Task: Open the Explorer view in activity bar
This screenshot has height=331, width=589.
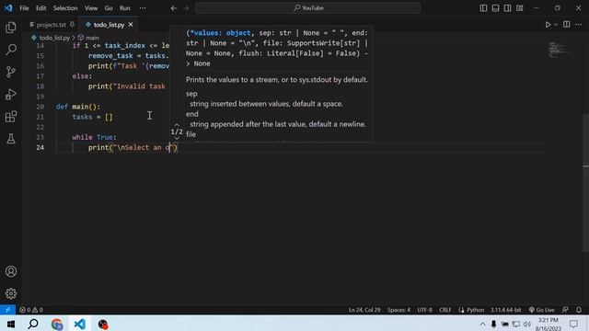Action: (x=11, y=28)
